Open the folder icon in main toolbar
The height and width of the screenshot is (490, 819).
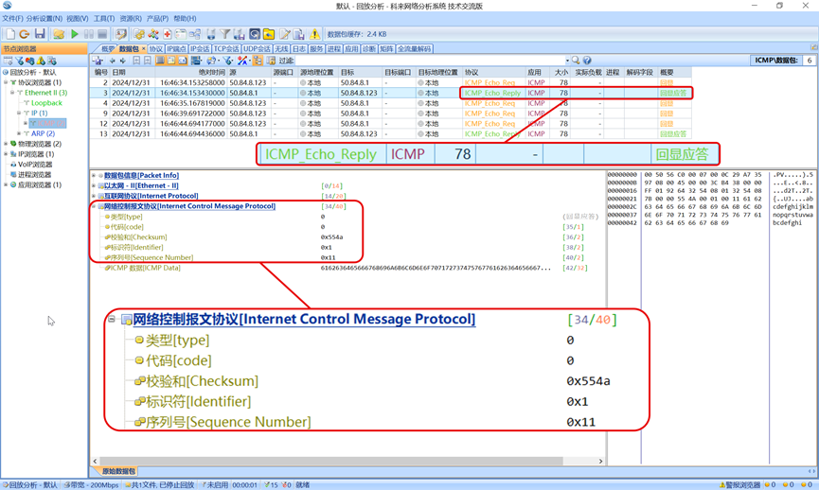pos(58,34)
